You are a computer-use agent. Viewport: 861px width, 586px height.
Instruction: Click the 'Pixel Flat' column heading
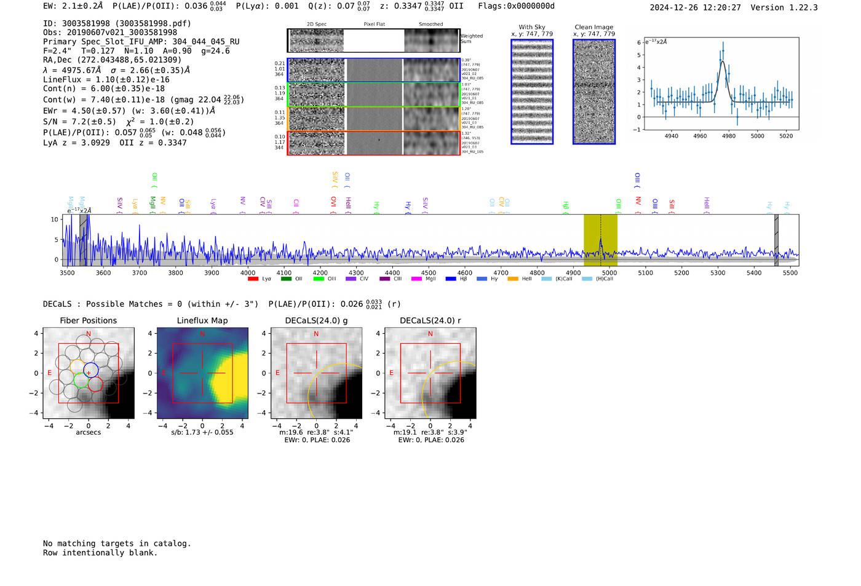pos(375,25)
